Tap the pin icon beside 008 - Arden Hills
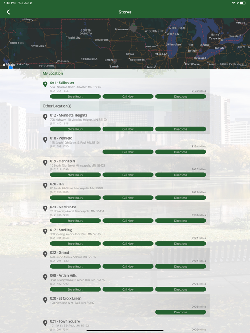 (x=45, y=277)
